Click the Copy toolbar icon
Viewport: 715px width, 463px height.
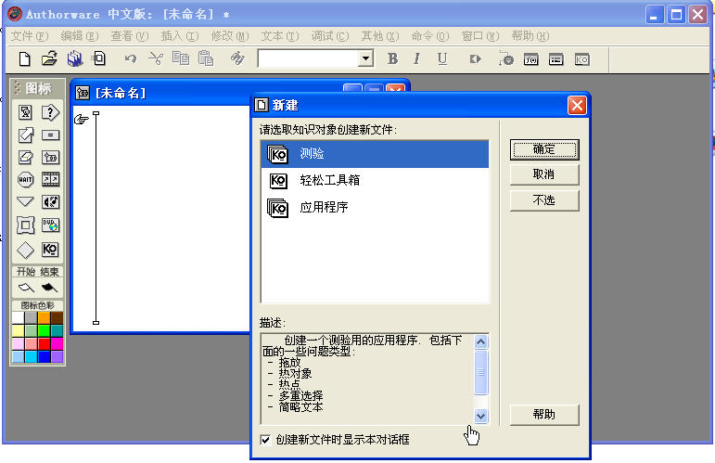pos(181,58)
